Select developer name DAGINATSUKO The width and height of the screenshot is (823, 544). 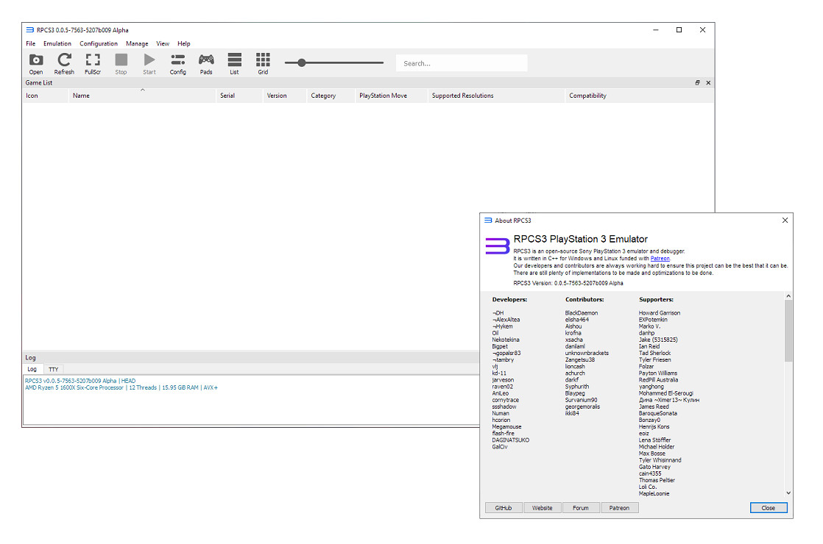[x=511, y=440]
